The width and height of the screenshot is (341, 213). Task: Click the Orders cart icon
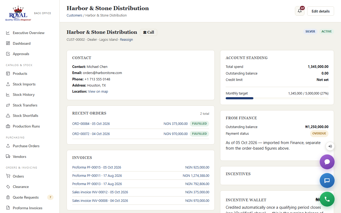(x=8, y=176)
